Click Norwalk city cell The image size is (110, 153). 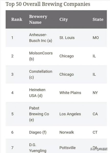(67, 132)
